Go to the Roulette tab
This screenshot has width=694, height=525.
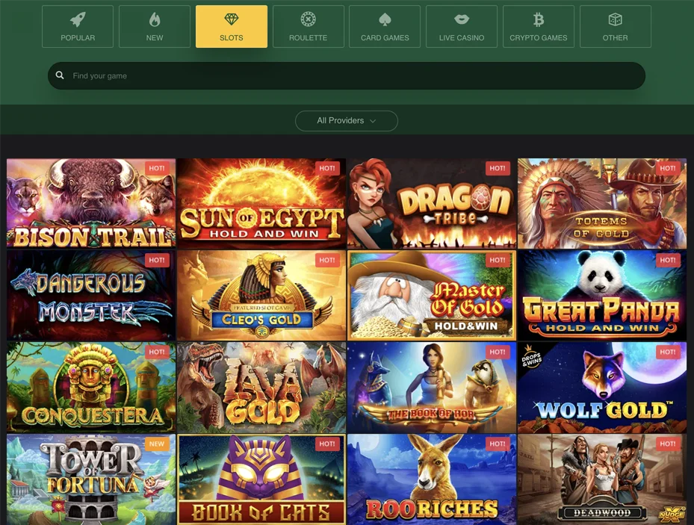coord(308,27)
